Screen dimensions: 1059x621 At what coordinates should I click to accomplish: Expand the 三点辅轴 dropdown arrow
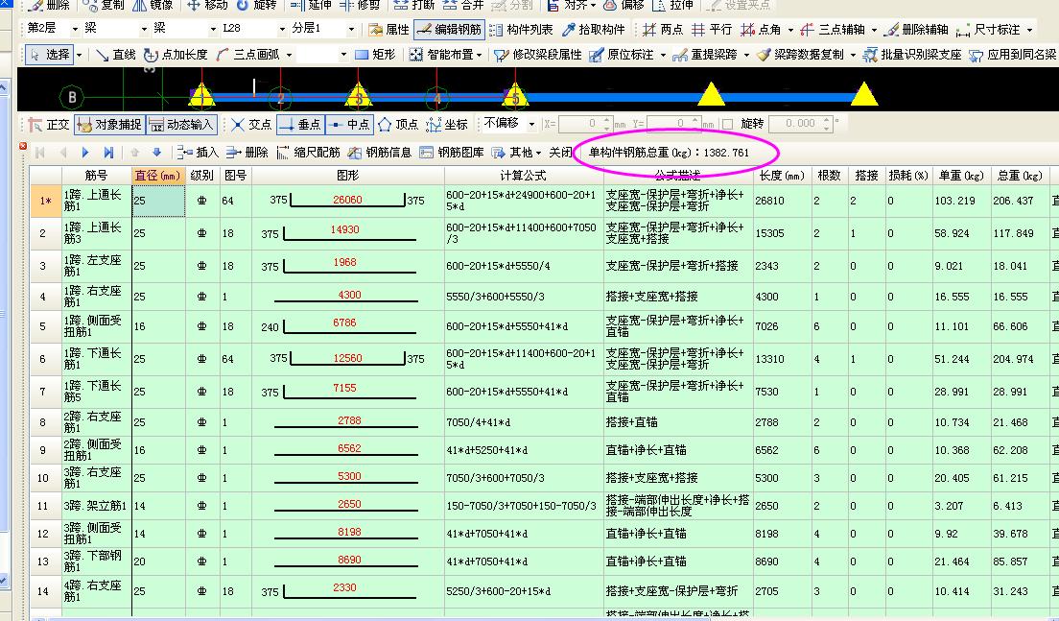[874, 31]
